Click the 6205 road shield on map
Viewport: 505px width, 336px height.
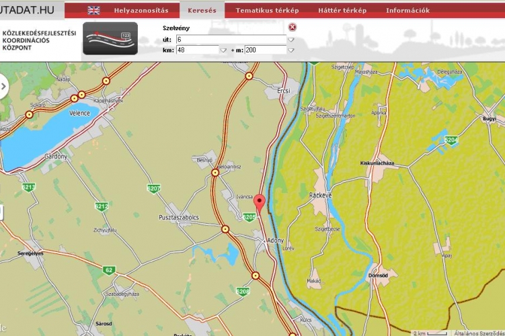click(x=249, y=216)
